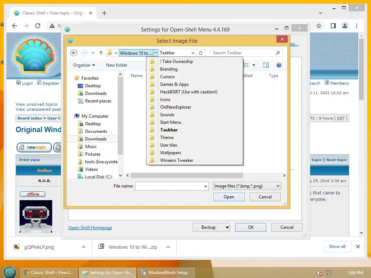Select HackBGRT (Use with caution!) entry
Image resolution: width=371 pixels, height=278 pixels.
click(x=188, y=92)
